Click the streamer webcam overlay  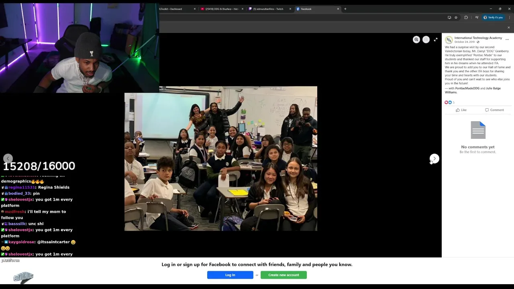click(80, 48)
